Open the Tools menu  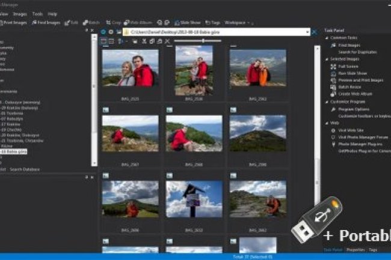pyautogui.click(x=37, y=13)
